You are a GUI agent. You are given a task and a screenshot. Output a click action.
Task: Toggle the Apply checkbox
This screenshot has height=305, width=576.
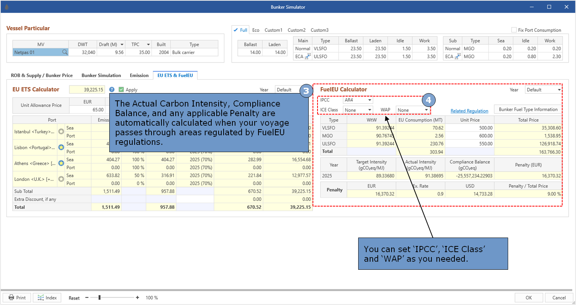click(121, 90)
